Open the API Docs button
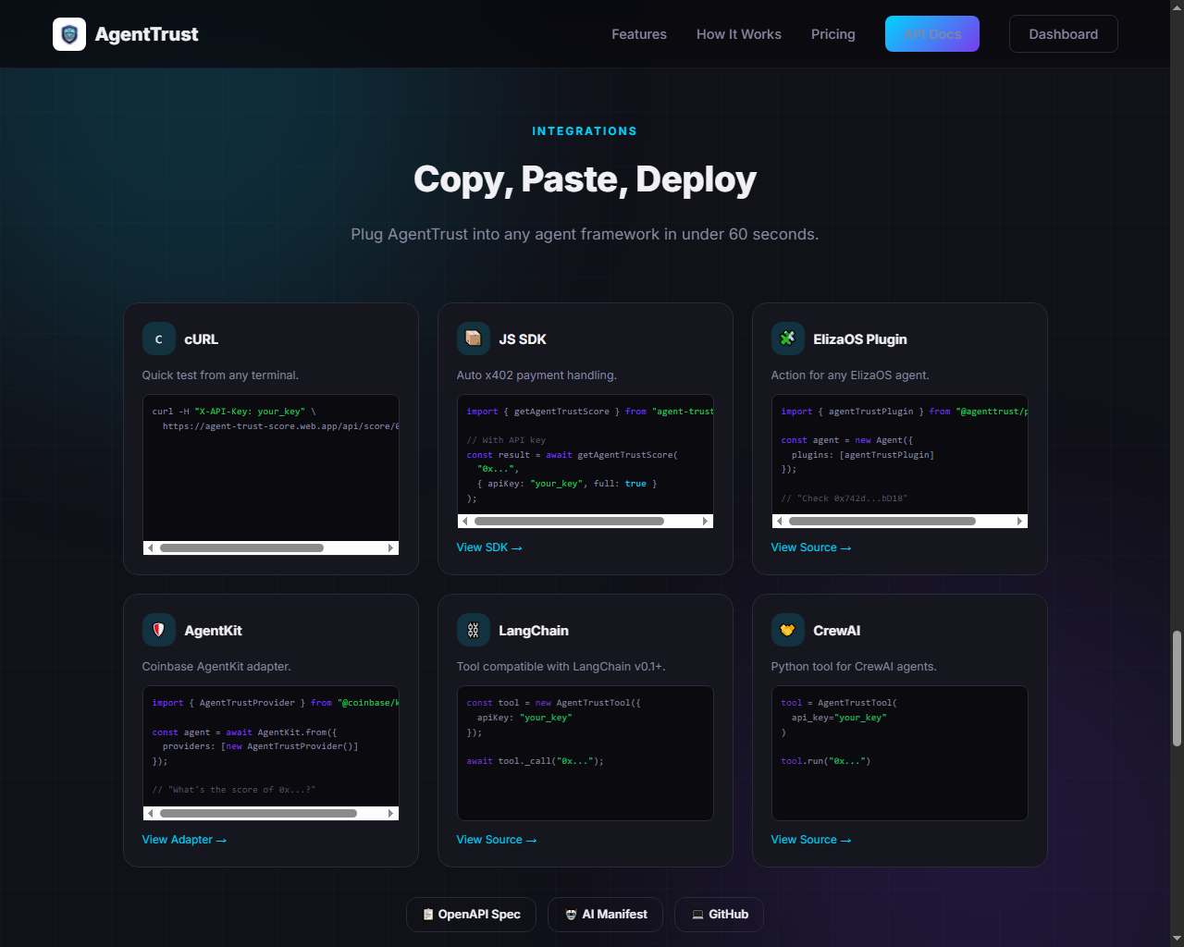This screenshot has width=1184, height=947. tap(932, 34)
